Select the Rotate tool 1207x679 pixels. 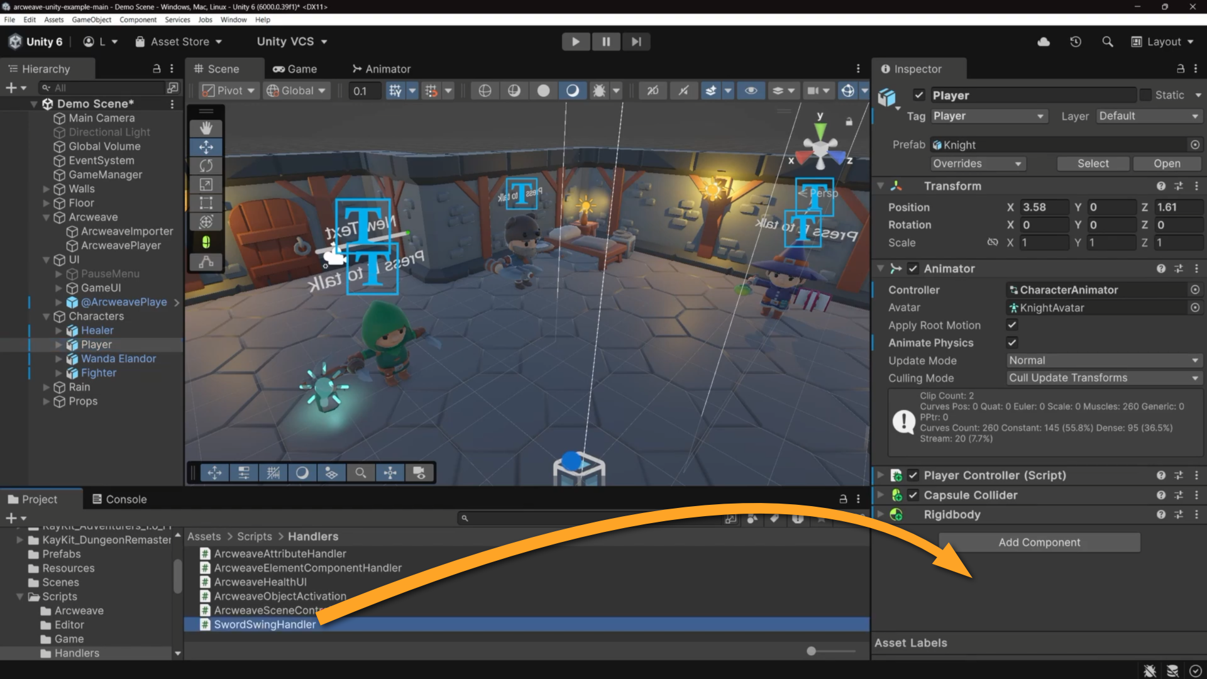[206, 166]
